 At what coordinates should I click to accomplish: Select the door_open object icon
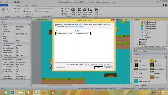pyautogui.click(x=152, y=65)
